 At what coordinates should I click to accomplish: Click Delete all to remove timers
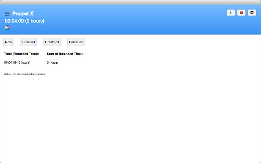click(52, 42)
